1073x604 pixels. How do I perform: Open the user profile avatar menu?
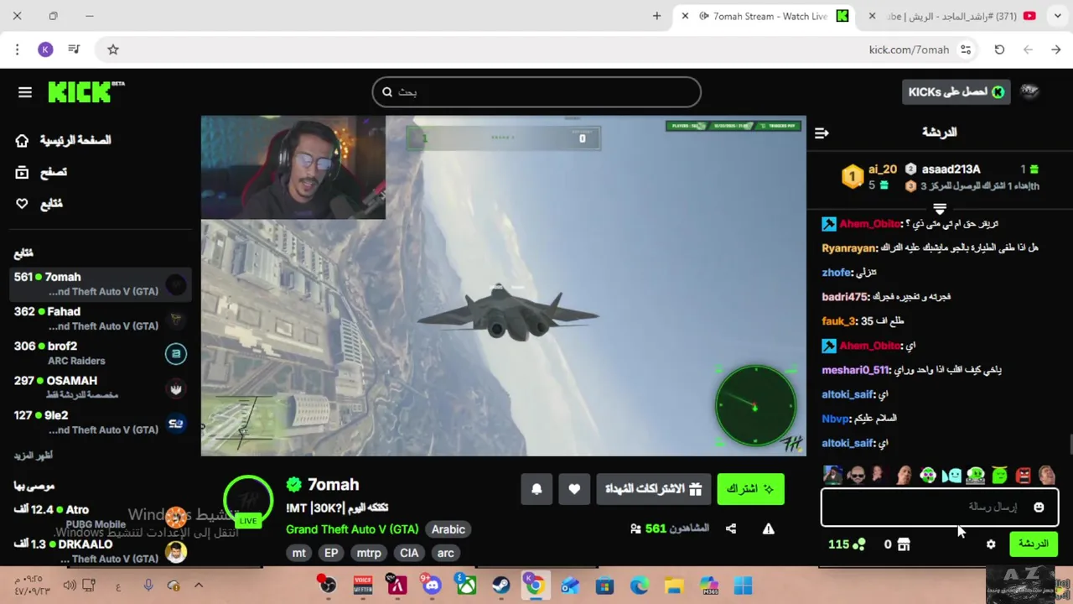(1029, 92)
